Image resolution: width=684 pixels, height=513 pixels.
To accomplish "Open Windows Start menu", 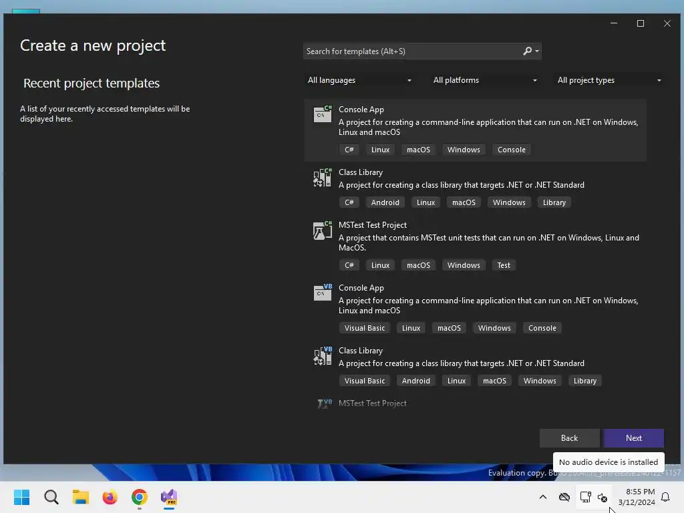I will (x=21, y=497).
